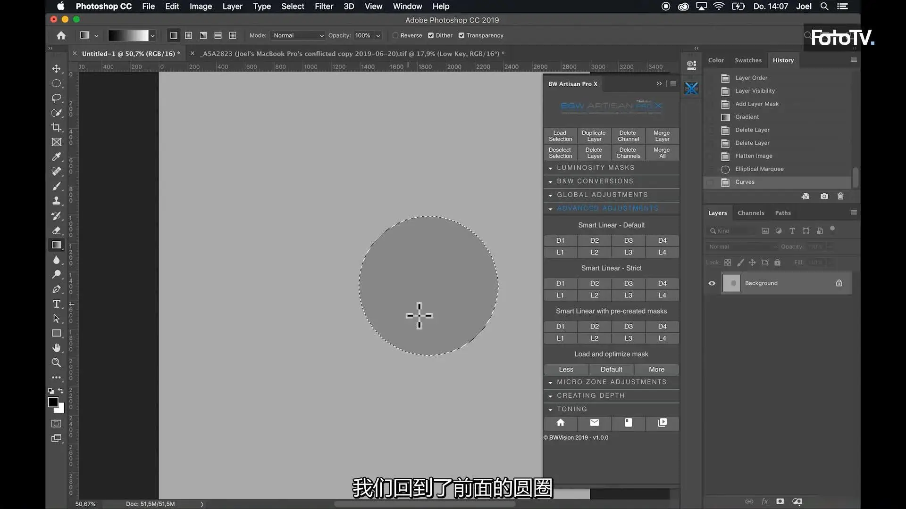Select the Clone Stamp tool

[x=56, y=201]
